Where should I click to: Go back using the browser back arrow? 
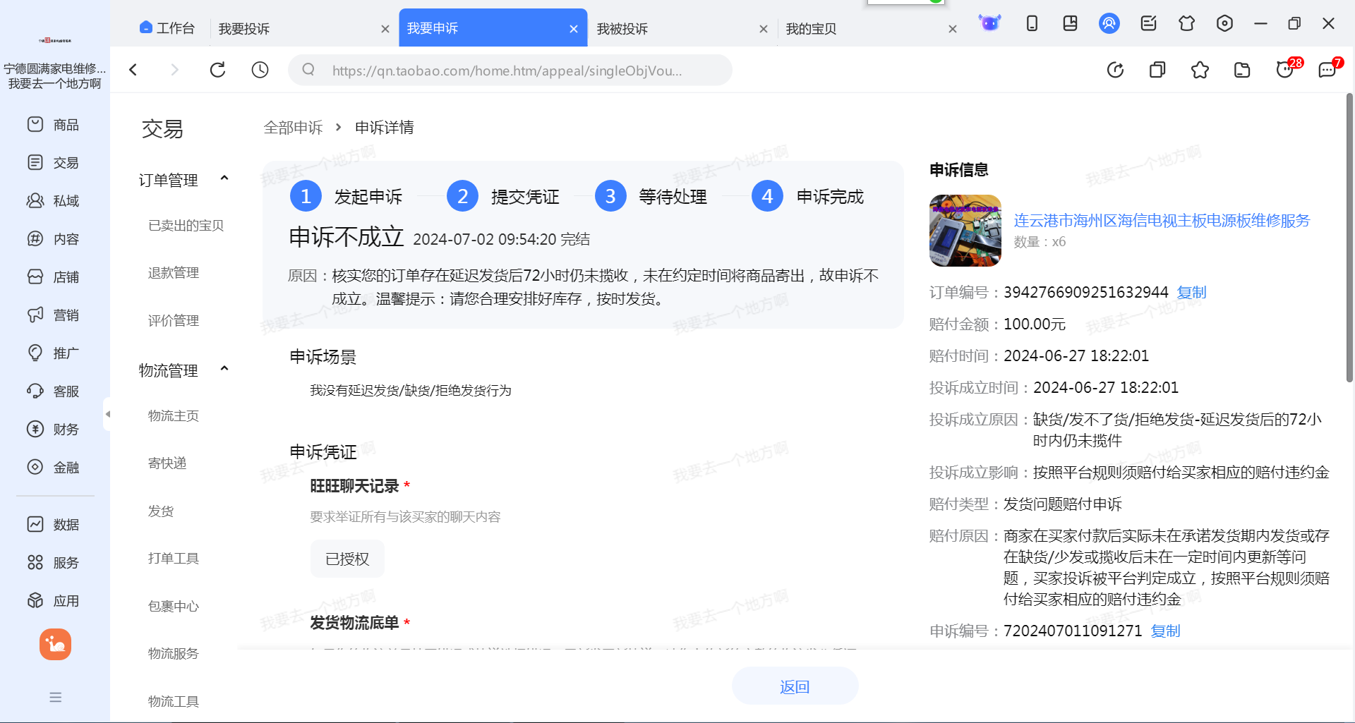[133, 70]
